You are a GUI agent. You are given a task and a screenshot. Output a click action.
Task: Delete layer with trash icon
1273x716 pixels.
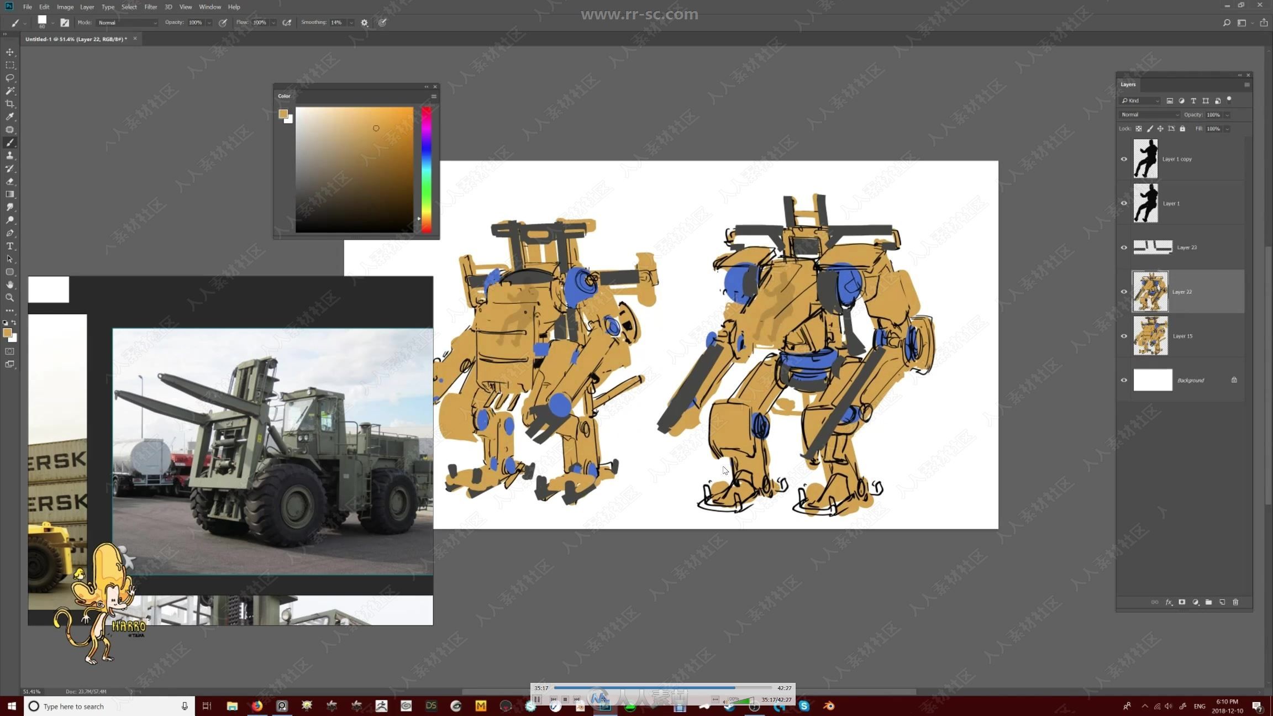pyautogui.click(x=1235, y=602)
